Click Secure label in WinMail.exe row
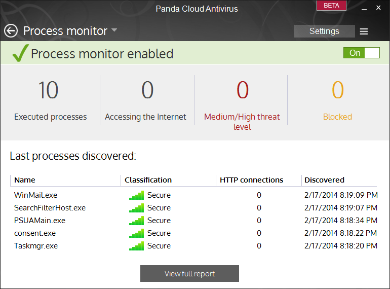This screenshot has width=390, height=289. tap(159, 195)
